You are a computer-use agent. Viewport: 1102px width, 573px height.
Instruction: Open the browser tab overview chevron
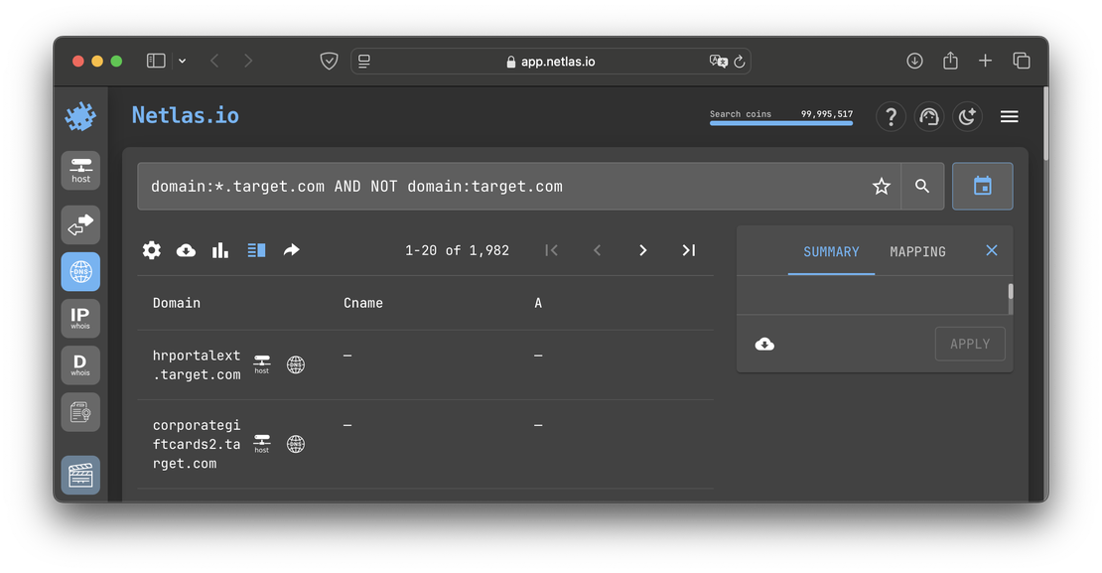click(x=182, y=60)
